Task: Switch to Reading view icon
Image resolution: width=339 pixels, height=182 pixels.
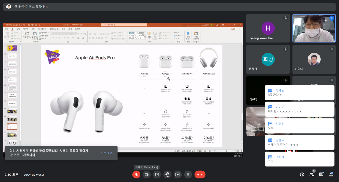Action: [210, 151]
